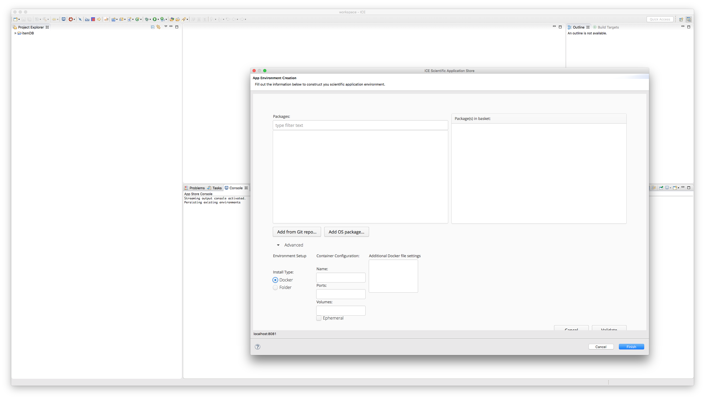Click the Debug bug toolbar icon
Viewport: 705px width, 399px height.
147,19
